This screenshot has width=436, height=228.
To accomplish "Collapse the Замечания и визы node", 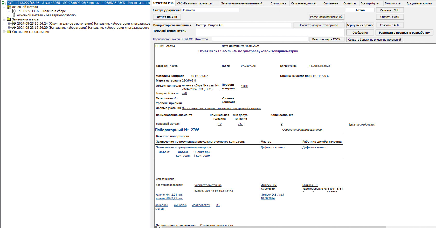I will point(4,19).
